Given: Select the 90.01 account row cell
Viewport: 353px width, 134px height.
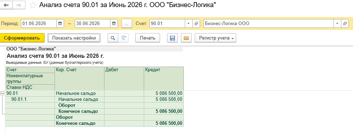Looking at the screenshot, I should point(30,93).
